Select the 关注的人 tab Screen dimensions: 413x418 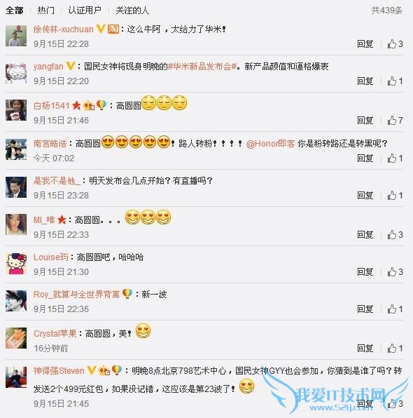[132, 11]
